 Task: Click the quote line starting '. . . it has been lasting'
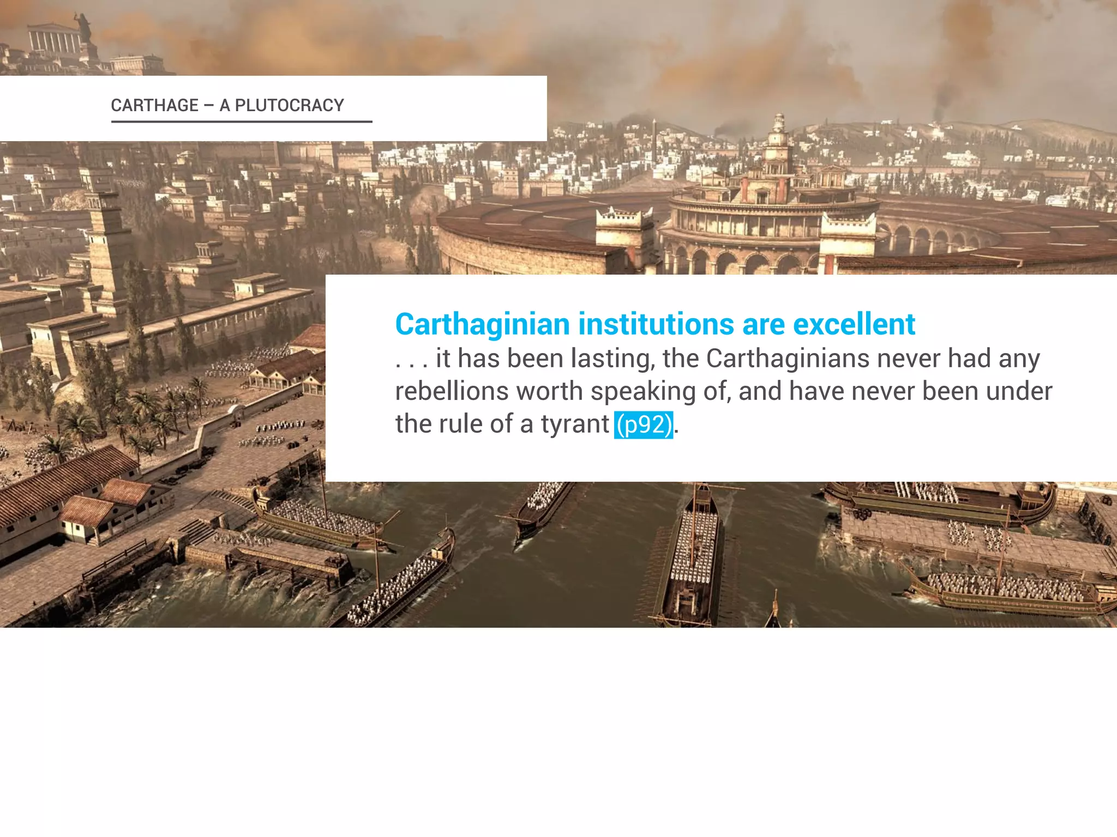718,359
